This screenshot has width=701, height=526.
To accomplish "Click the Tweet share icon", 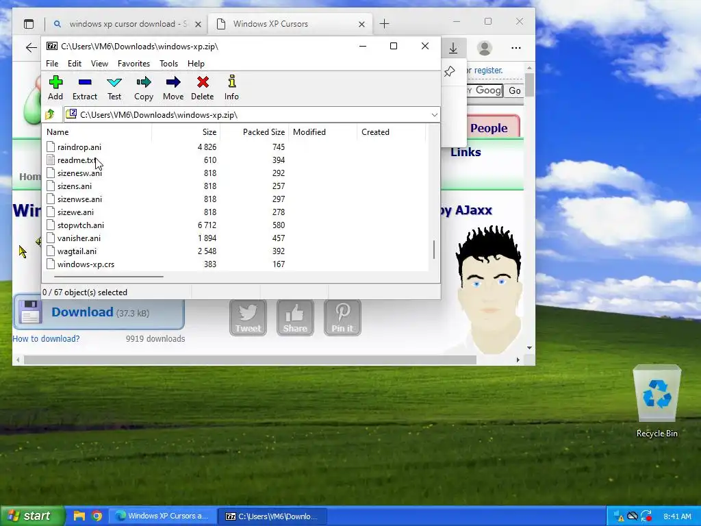I will [248, 318].
